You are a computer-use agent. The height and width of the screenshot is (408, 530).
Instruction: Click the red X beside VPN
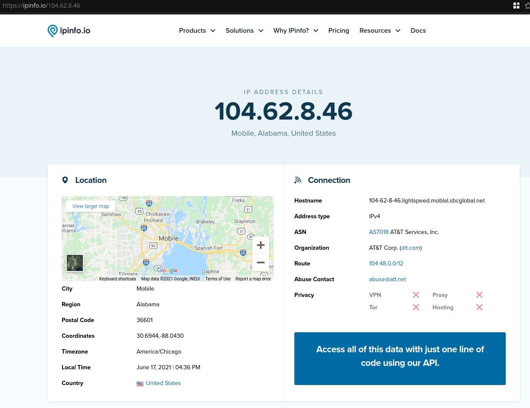(x=416, y=295)
